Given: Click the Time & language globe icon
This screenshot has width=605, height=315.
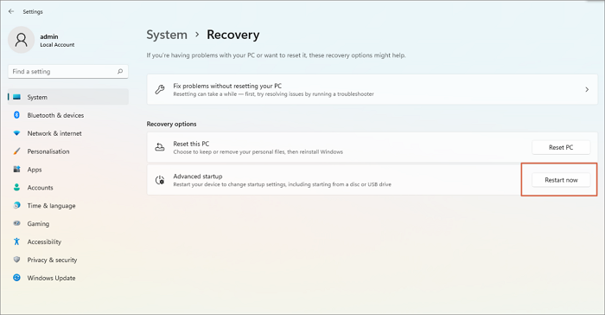Looking at the screenshot, I should pos(16,205).
